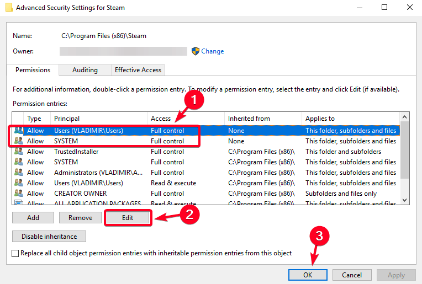Screen dimensions: 422x284
Task: Click the user icon on the Administrators row
Action: click(18, 173)
